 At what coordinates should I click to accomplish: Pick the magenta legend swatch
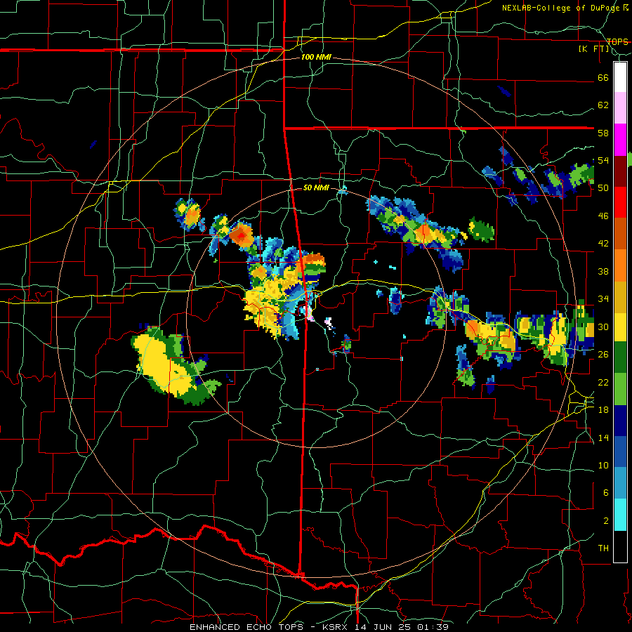coord(620,140)
